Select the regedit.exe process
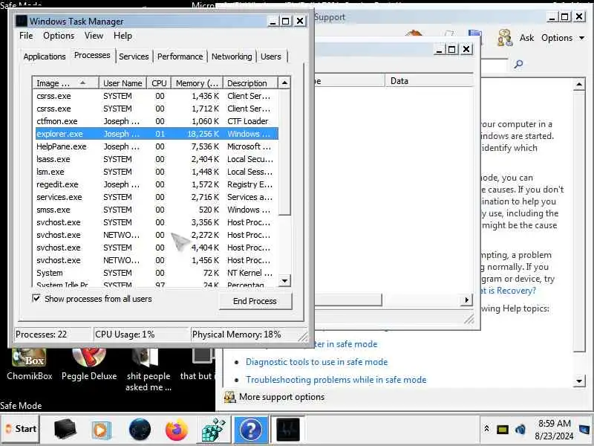The height and width of the screenshot is (446, 594). click(x=157, y=184)
